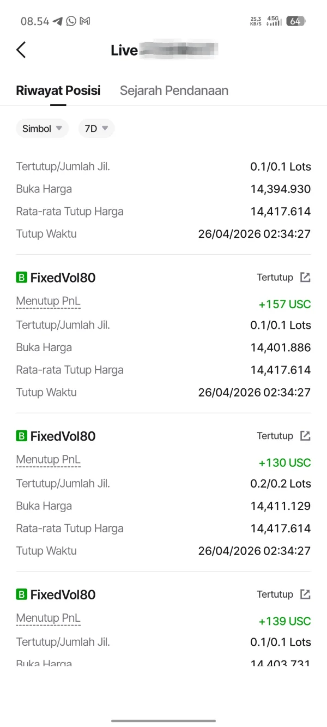Expand the Simbol filter dropdown

click(42, 129)
